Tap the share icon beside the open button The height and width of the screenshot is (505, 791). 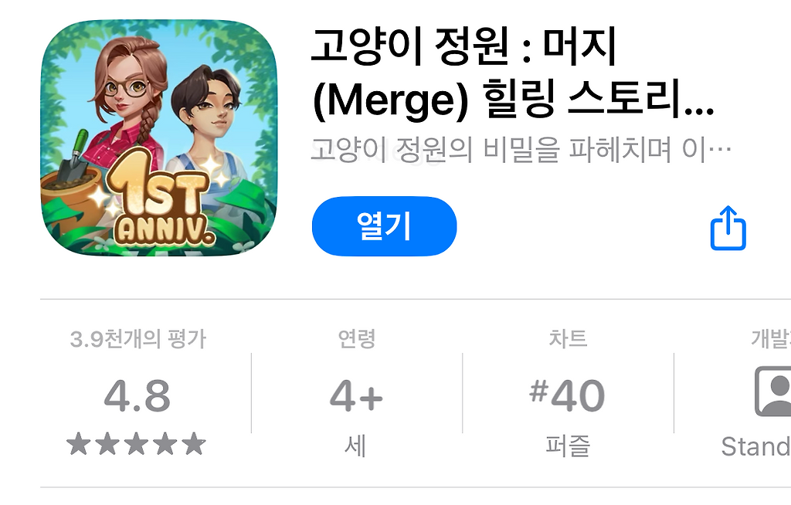[x=728, y=228]
